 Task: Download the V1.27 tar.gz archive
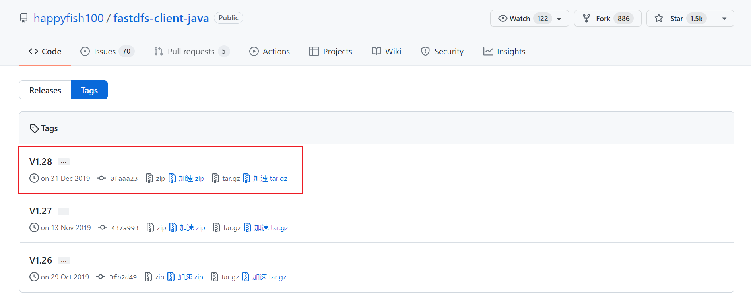(x=227, y=227)
